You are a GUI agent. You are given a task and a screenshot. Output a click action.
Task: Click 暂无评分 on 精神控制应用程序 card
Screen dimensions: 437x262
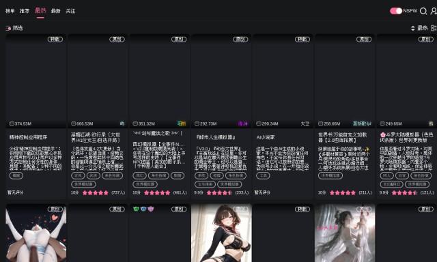[x=16, y=192]
